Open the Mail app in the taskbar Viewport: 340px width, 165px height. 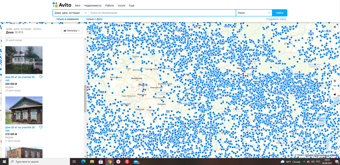pos(136,162)
